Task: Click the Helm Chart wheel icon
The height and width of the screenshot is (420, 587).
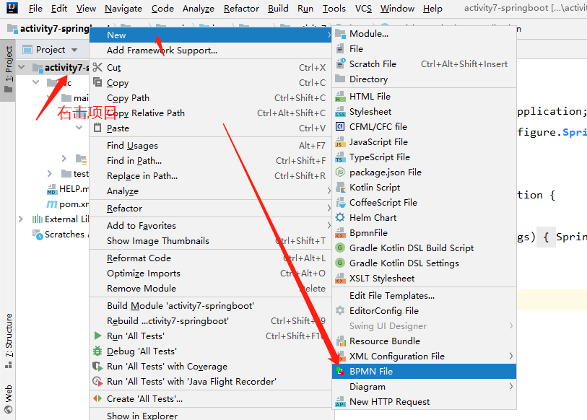Action: point(340,217)
